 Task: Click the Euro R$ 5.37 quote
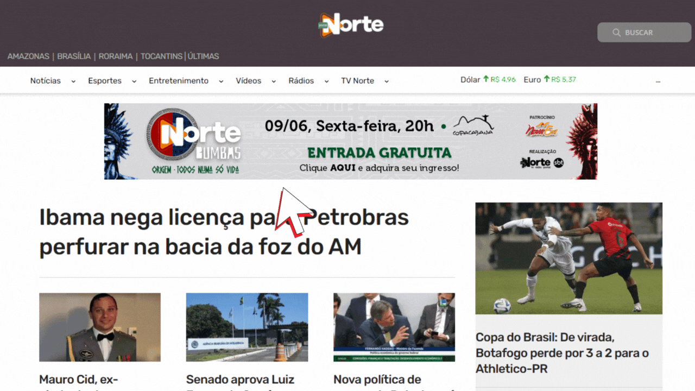(x=549, y=79)
